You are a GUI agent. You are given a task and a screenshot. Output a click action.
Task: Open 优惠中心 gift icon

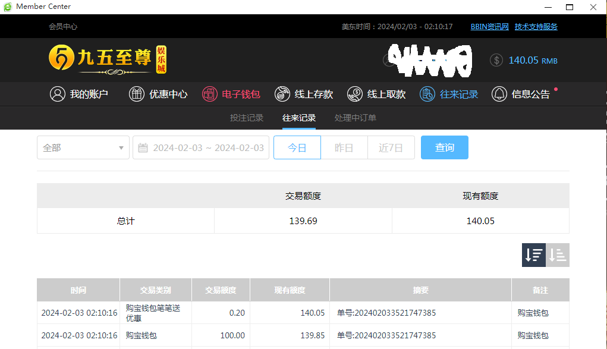[137, 94]
